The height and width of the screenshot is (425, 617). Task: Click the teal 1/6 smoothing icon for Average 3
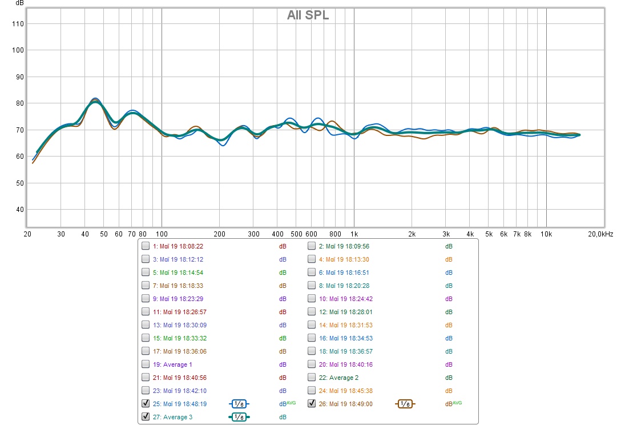239,417
